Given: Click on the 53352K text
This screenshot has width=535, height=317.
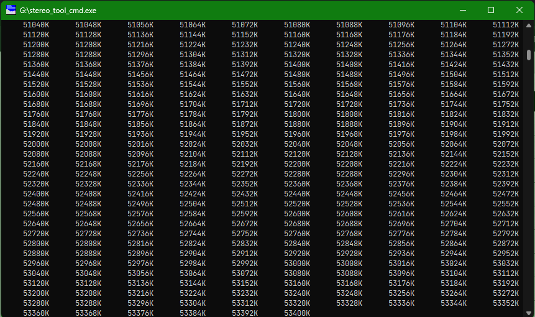Looking at the screenshot, I should tap(506, 303).
